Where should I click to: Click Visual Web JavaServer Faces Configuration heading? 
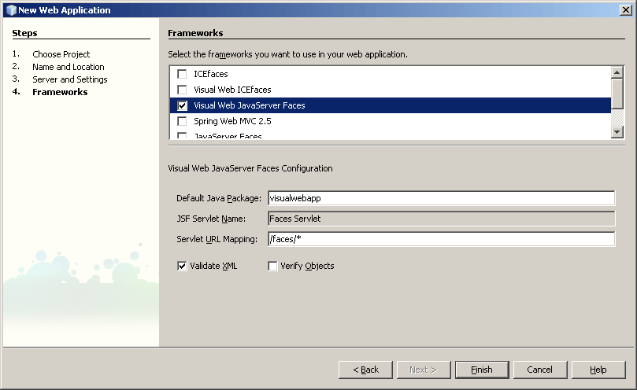tap(250, 168)
